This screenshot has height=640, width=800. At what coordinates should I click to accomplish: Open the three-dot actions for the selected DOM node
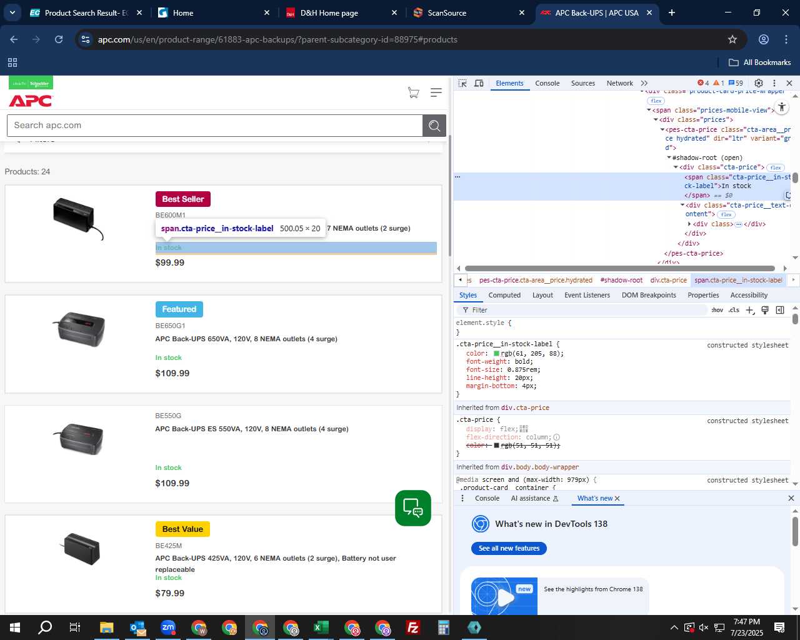[457, 177]
